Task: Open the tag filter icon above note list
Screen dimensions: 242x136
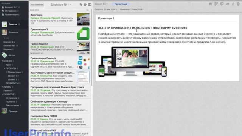Action: point(81,5)
